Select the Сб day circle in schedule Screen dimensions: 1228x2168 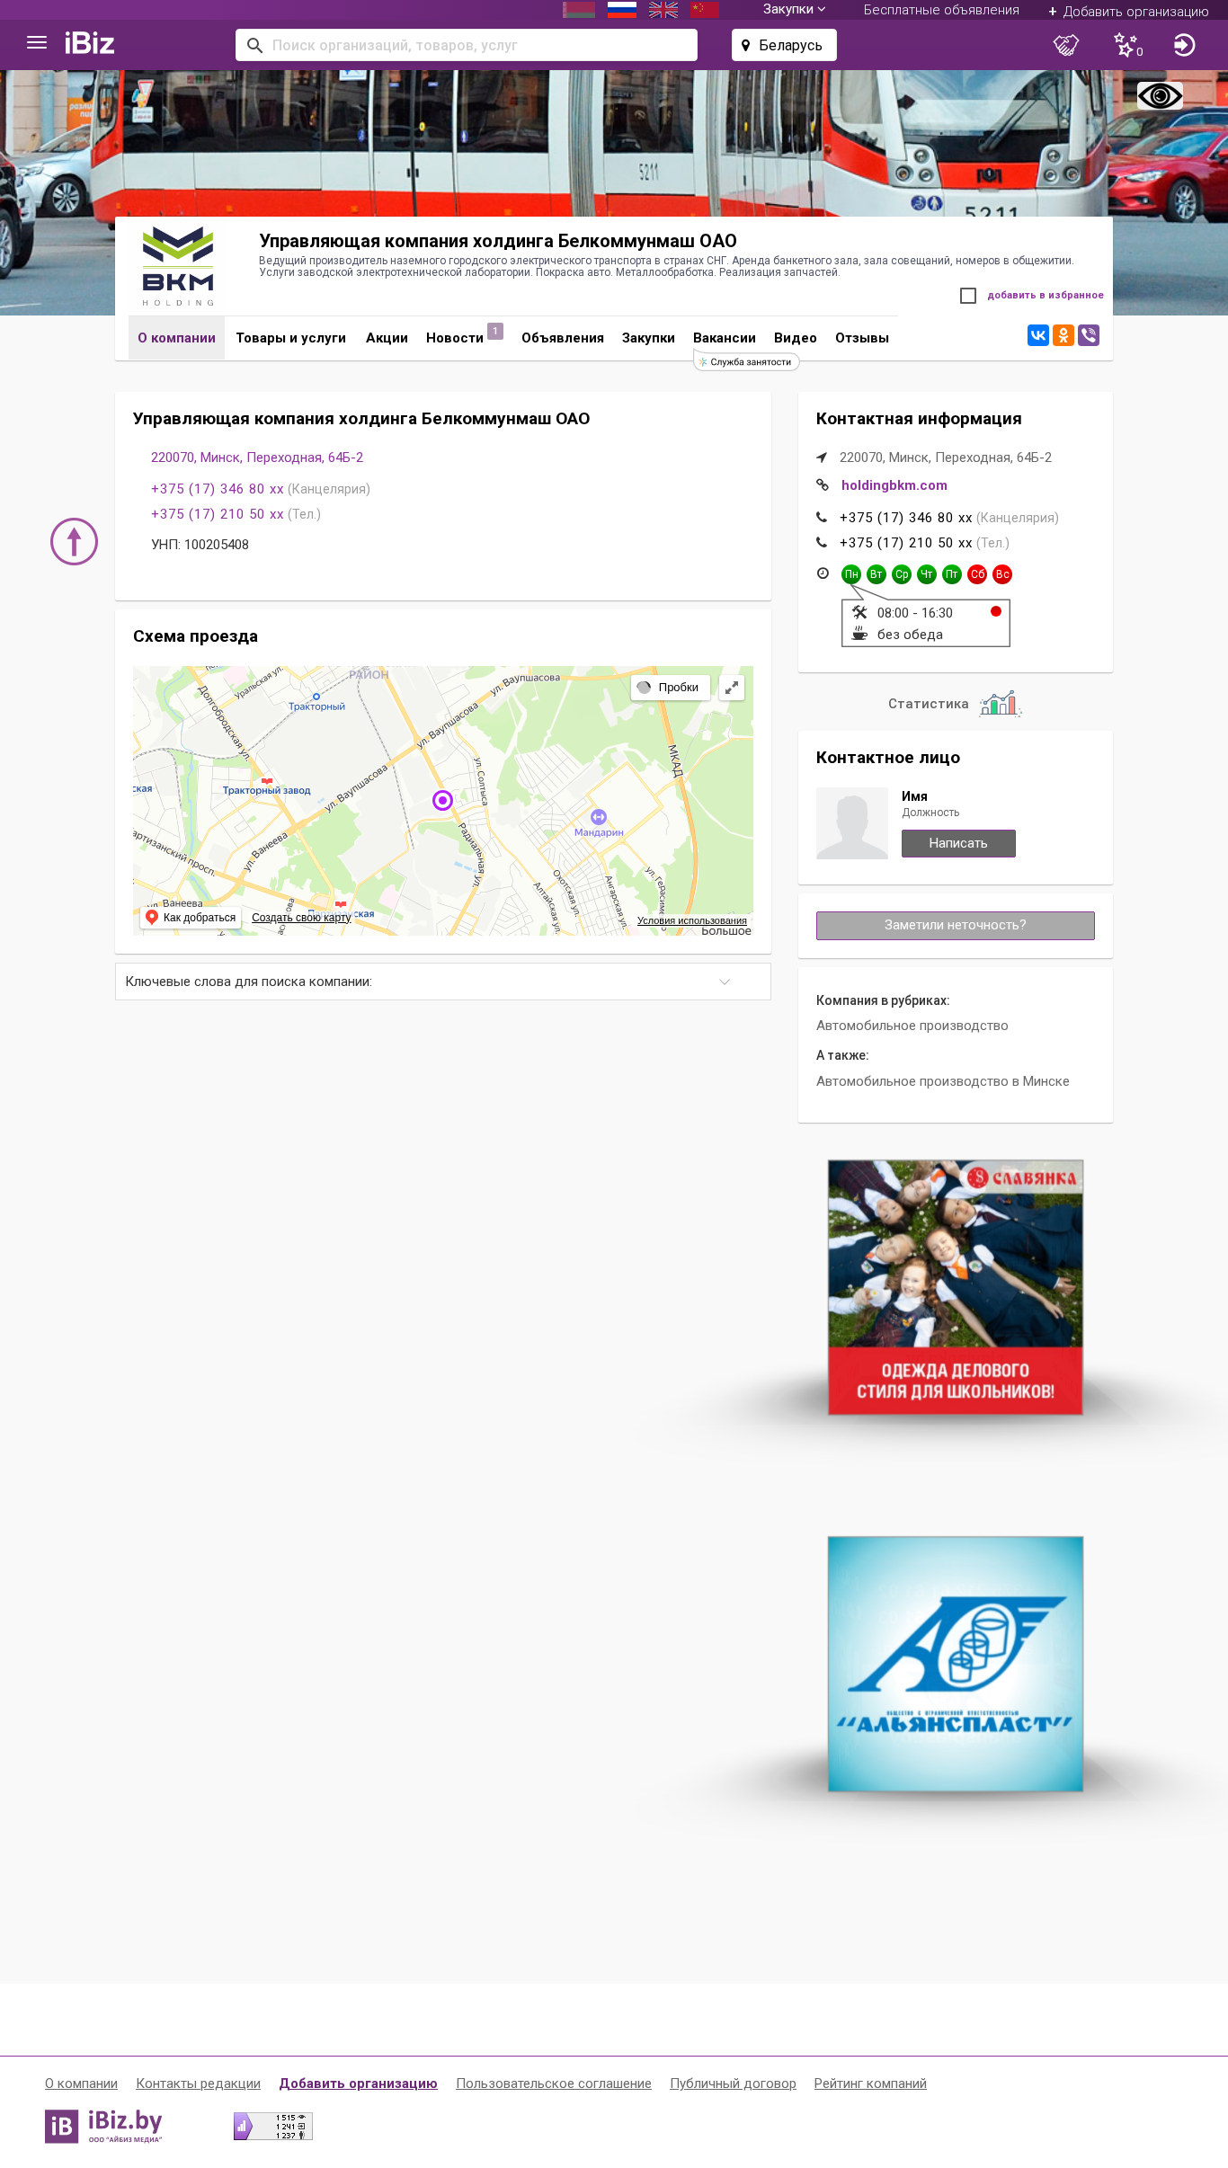(977, 574)
